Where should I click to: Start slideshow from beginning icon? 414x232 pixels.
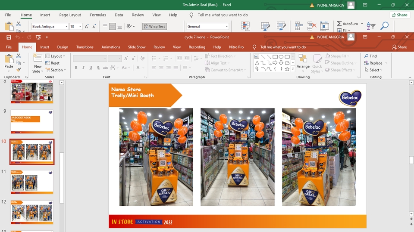tap(38, 37)
